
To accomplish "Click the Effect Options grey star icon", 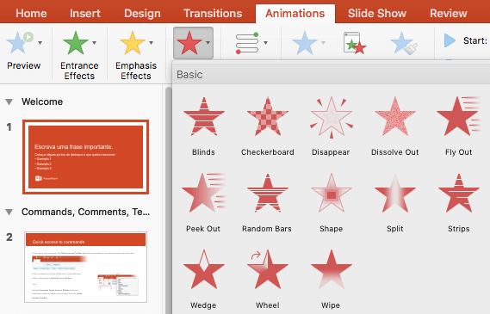I will coord(305,43).
